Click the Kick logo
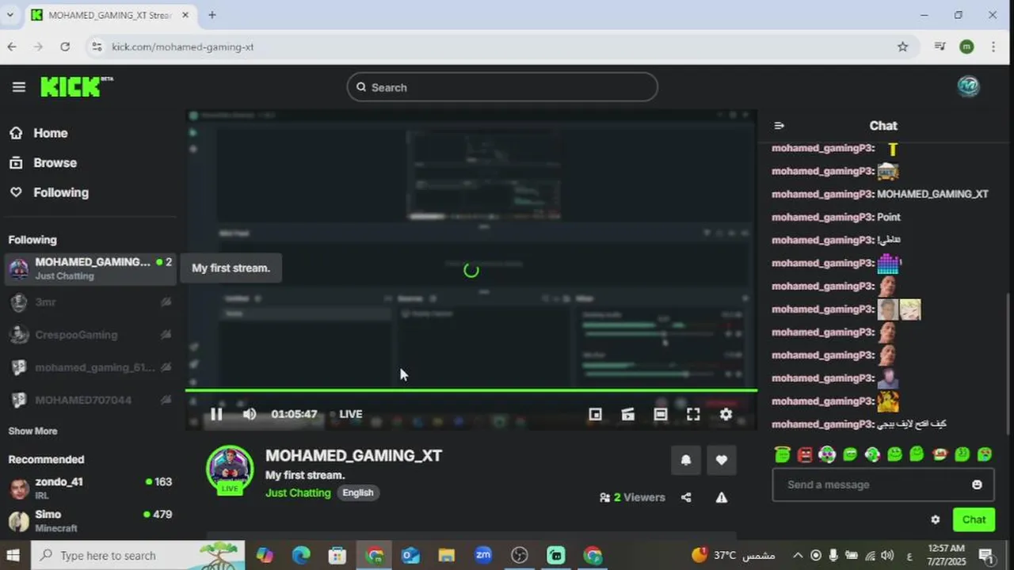Viewport: 1014px width, 570px height. (76, 86)
